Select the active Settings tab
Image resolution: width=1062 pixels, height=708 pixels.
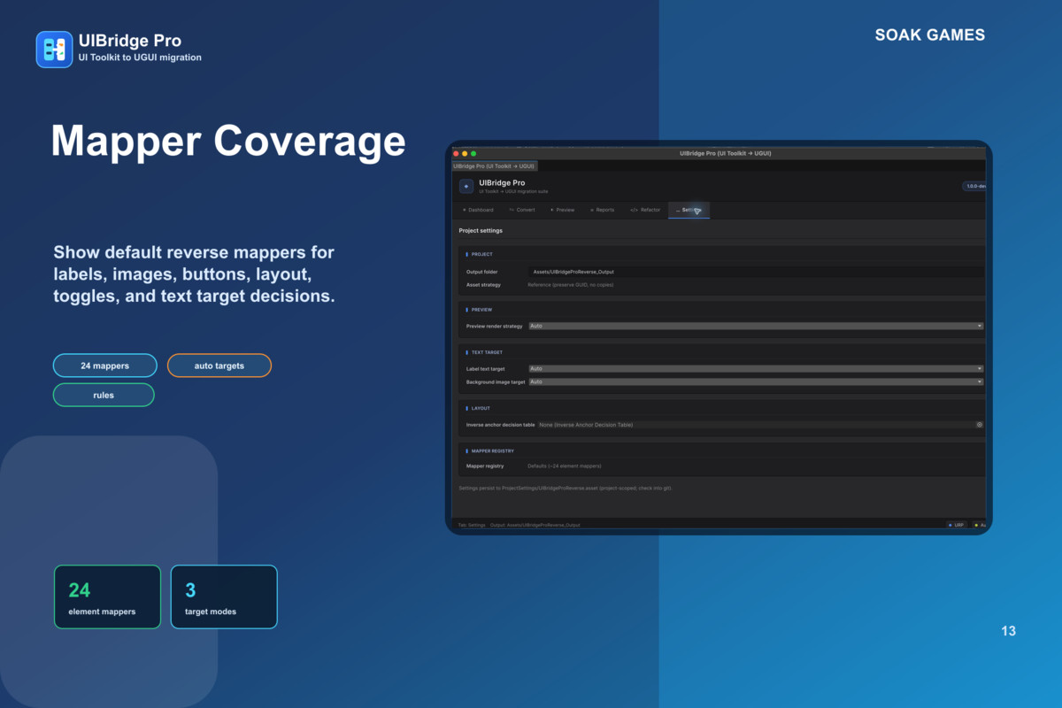click(x=689, y=210)
